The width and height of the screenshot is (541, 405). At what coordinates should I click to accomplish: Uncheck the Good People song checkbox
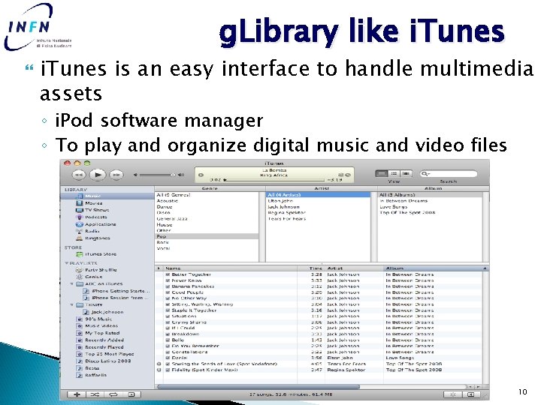pyautogui.click(x=168, y=292)
